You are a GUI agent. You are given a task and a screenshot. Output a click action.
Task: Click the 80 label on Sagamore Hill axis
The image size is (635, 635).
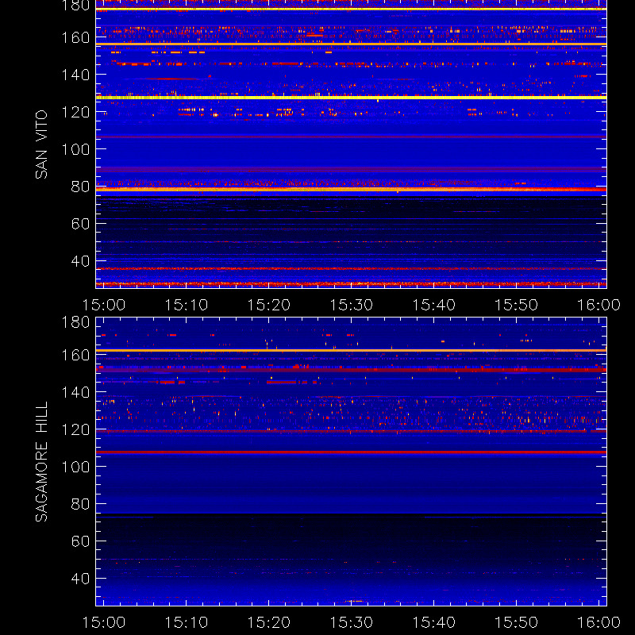(80, 504)
